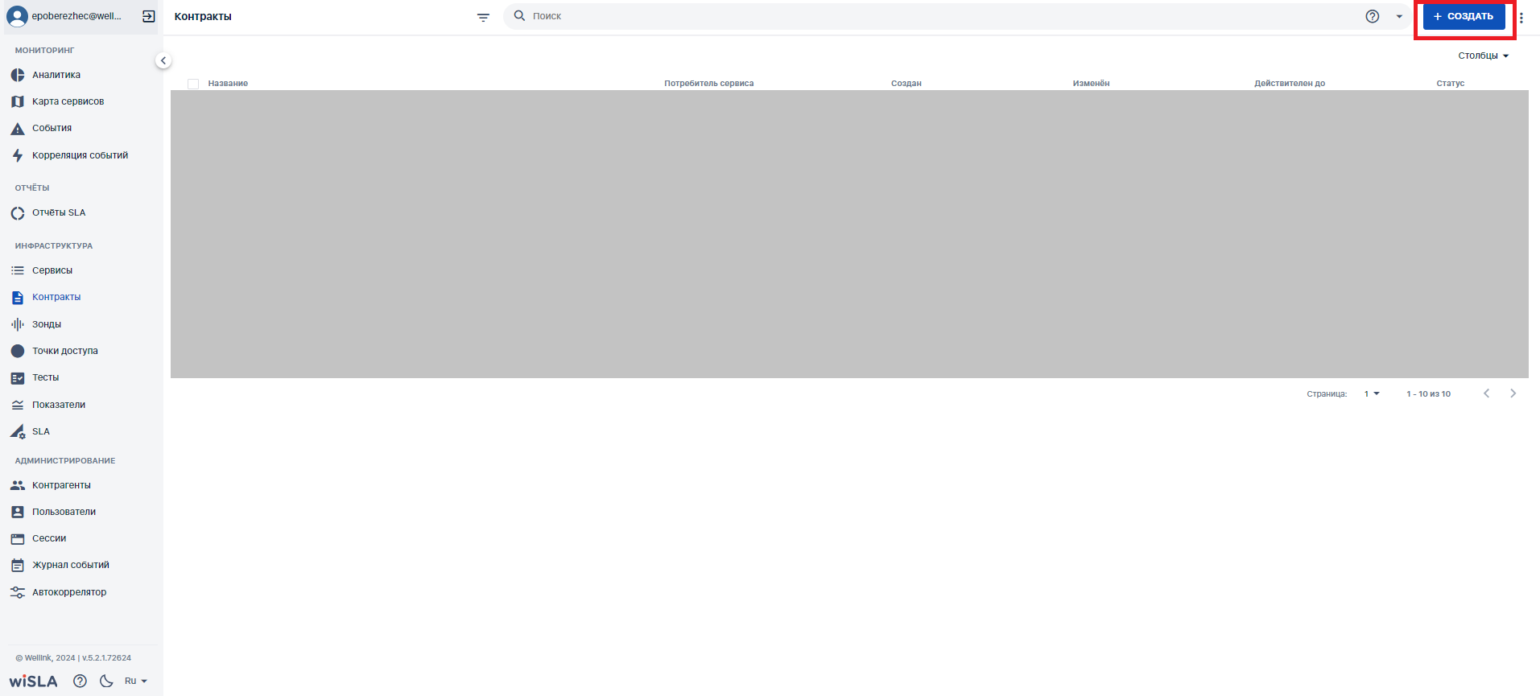Open the three-dot more options menu

1521,17
